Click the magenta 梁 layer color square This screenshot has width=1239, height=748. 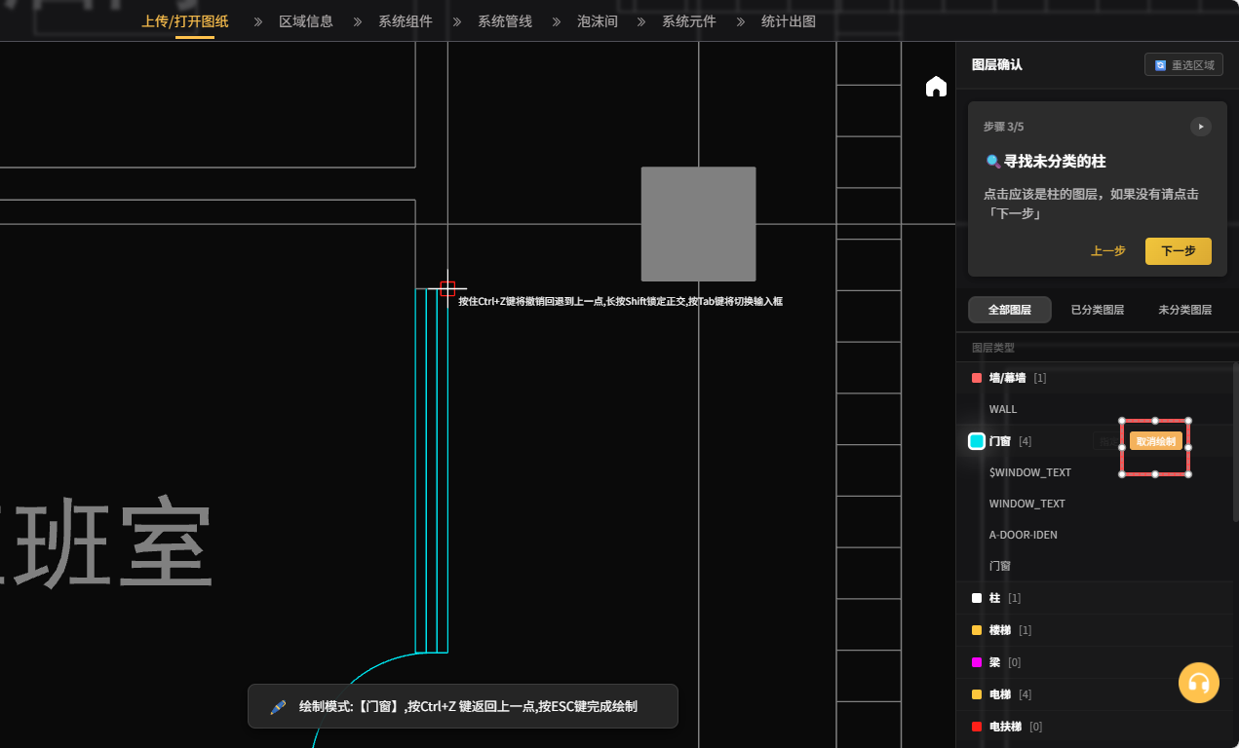(977, 662)
